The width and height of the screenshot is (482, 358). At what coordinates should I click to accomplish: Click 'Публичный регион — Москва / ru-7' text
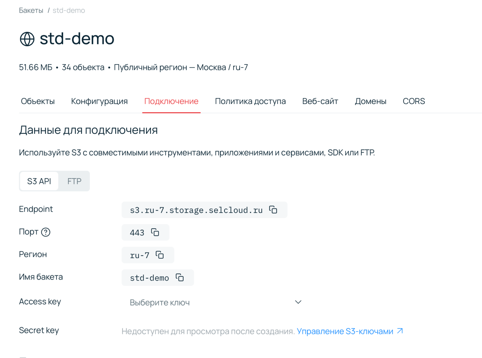181,67
